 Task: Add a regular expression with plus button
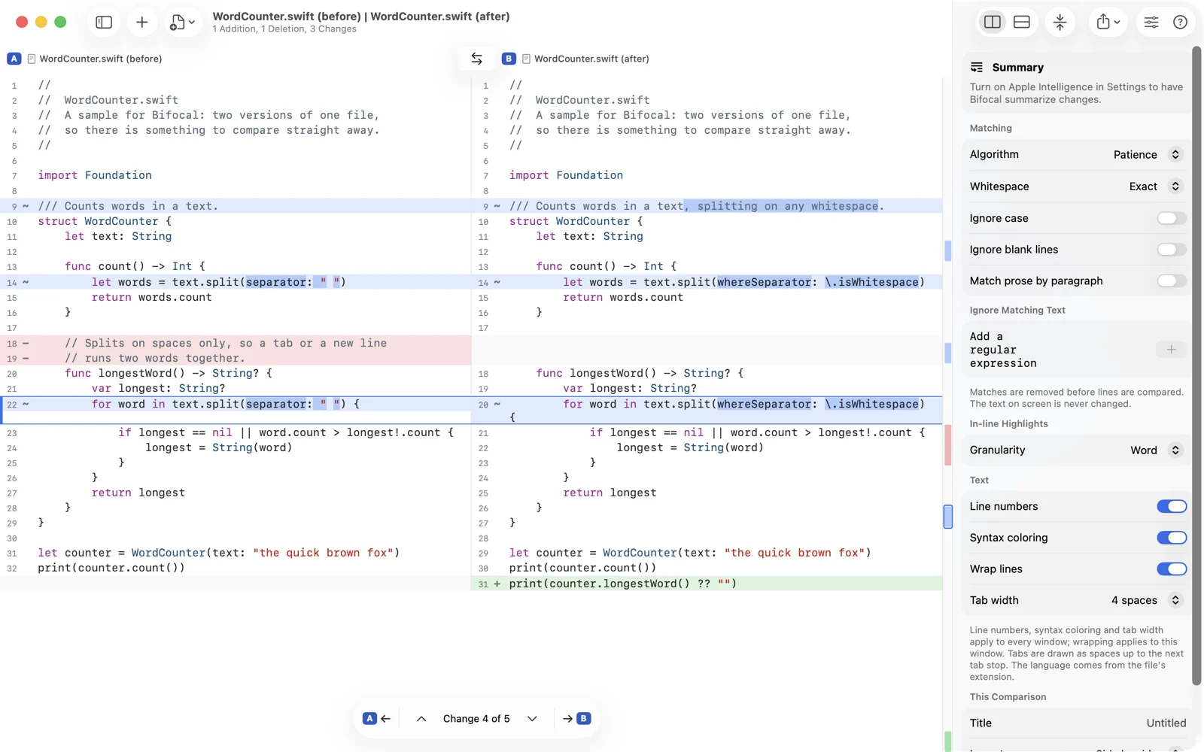1171,350
